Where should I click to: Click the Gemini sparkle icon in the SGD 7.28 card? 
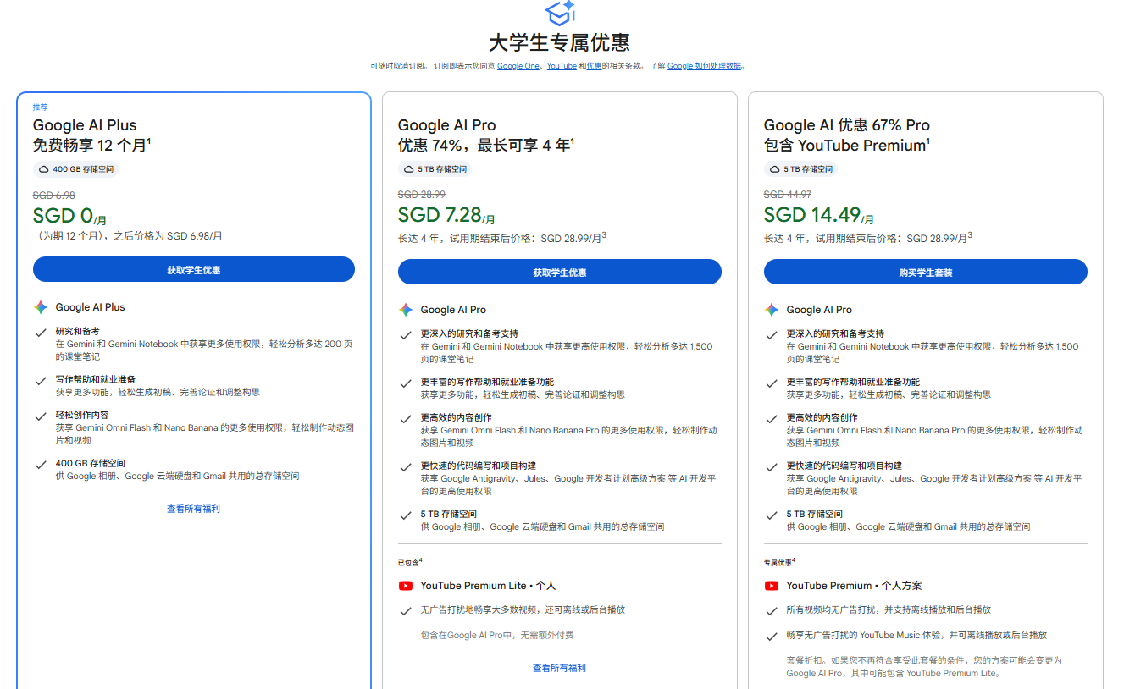pyautogui.click(x=406, y=310)
